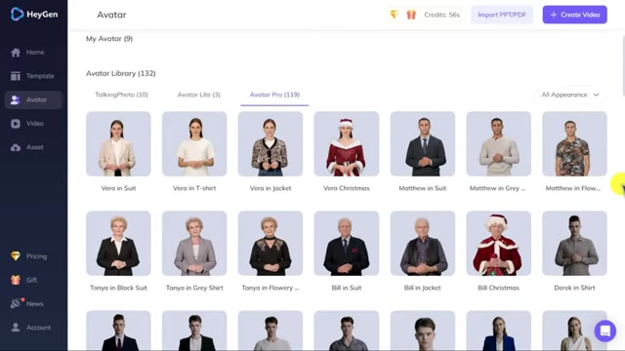625x351 pixels.
Task: Select the Avatar Pro (119) tab
Action: point(274,95)
